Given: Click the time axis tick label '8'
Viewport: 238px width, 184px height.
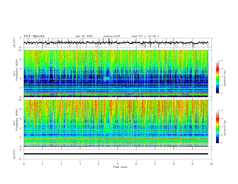Looking at the screenshot, I should 174,164.
